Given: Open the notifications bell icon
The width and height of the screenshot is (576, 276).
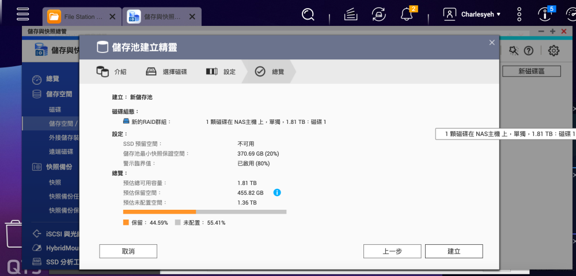Looking at the screenshot, I should [407, 14].
